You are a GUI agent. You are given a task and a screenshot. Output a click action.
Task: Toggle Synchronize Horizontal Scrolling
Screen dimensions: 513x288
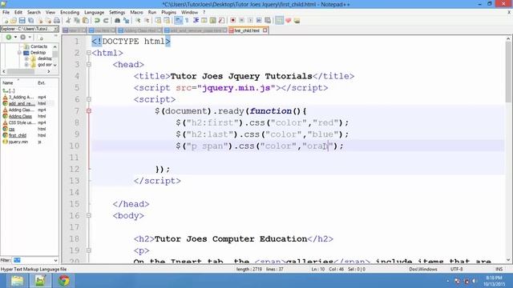[167, 21]
